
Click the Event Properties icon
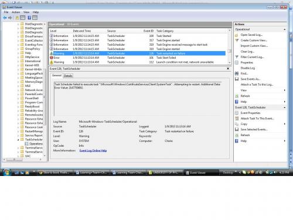pos(237,113)
